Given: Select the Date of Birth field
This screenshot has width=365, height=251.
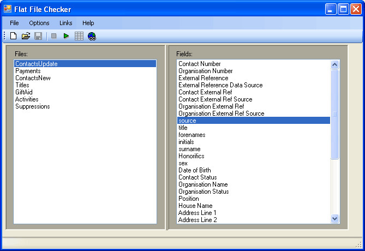Looking at the screenshot, I should pyautogui.click(x=254, y=170).
